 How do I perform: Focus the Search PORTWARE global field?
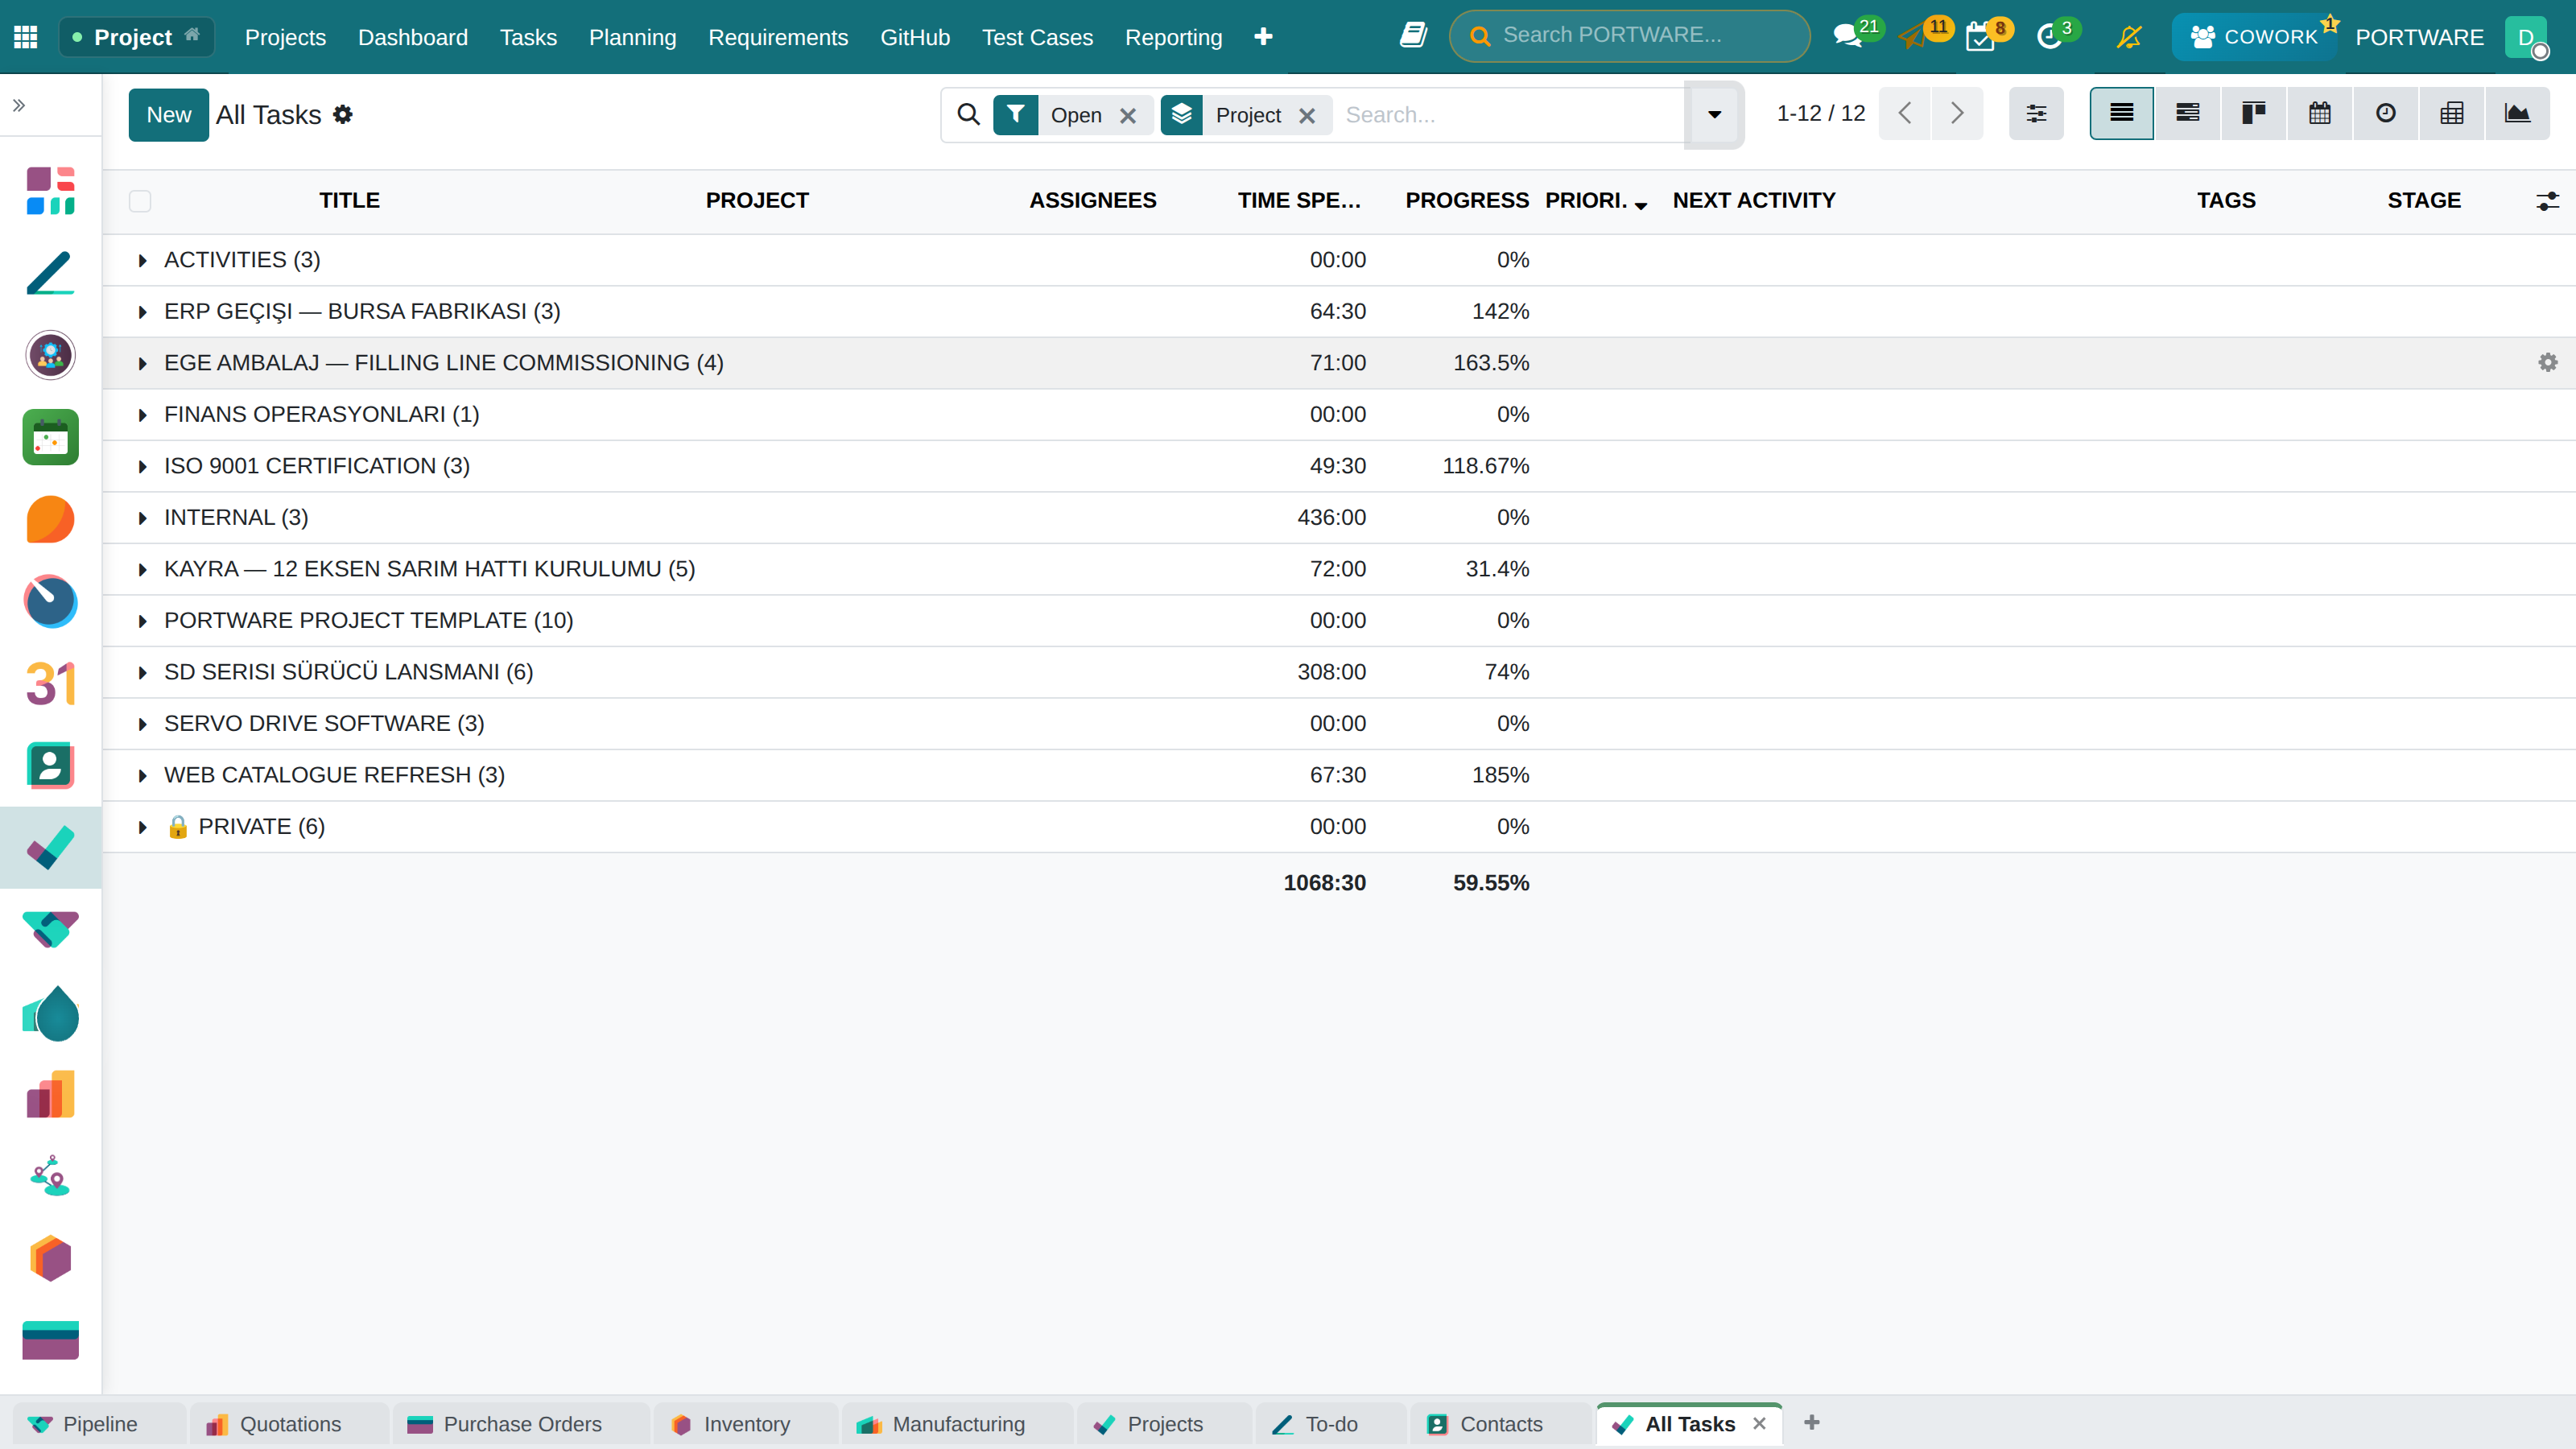click(x=1629, y=36)
